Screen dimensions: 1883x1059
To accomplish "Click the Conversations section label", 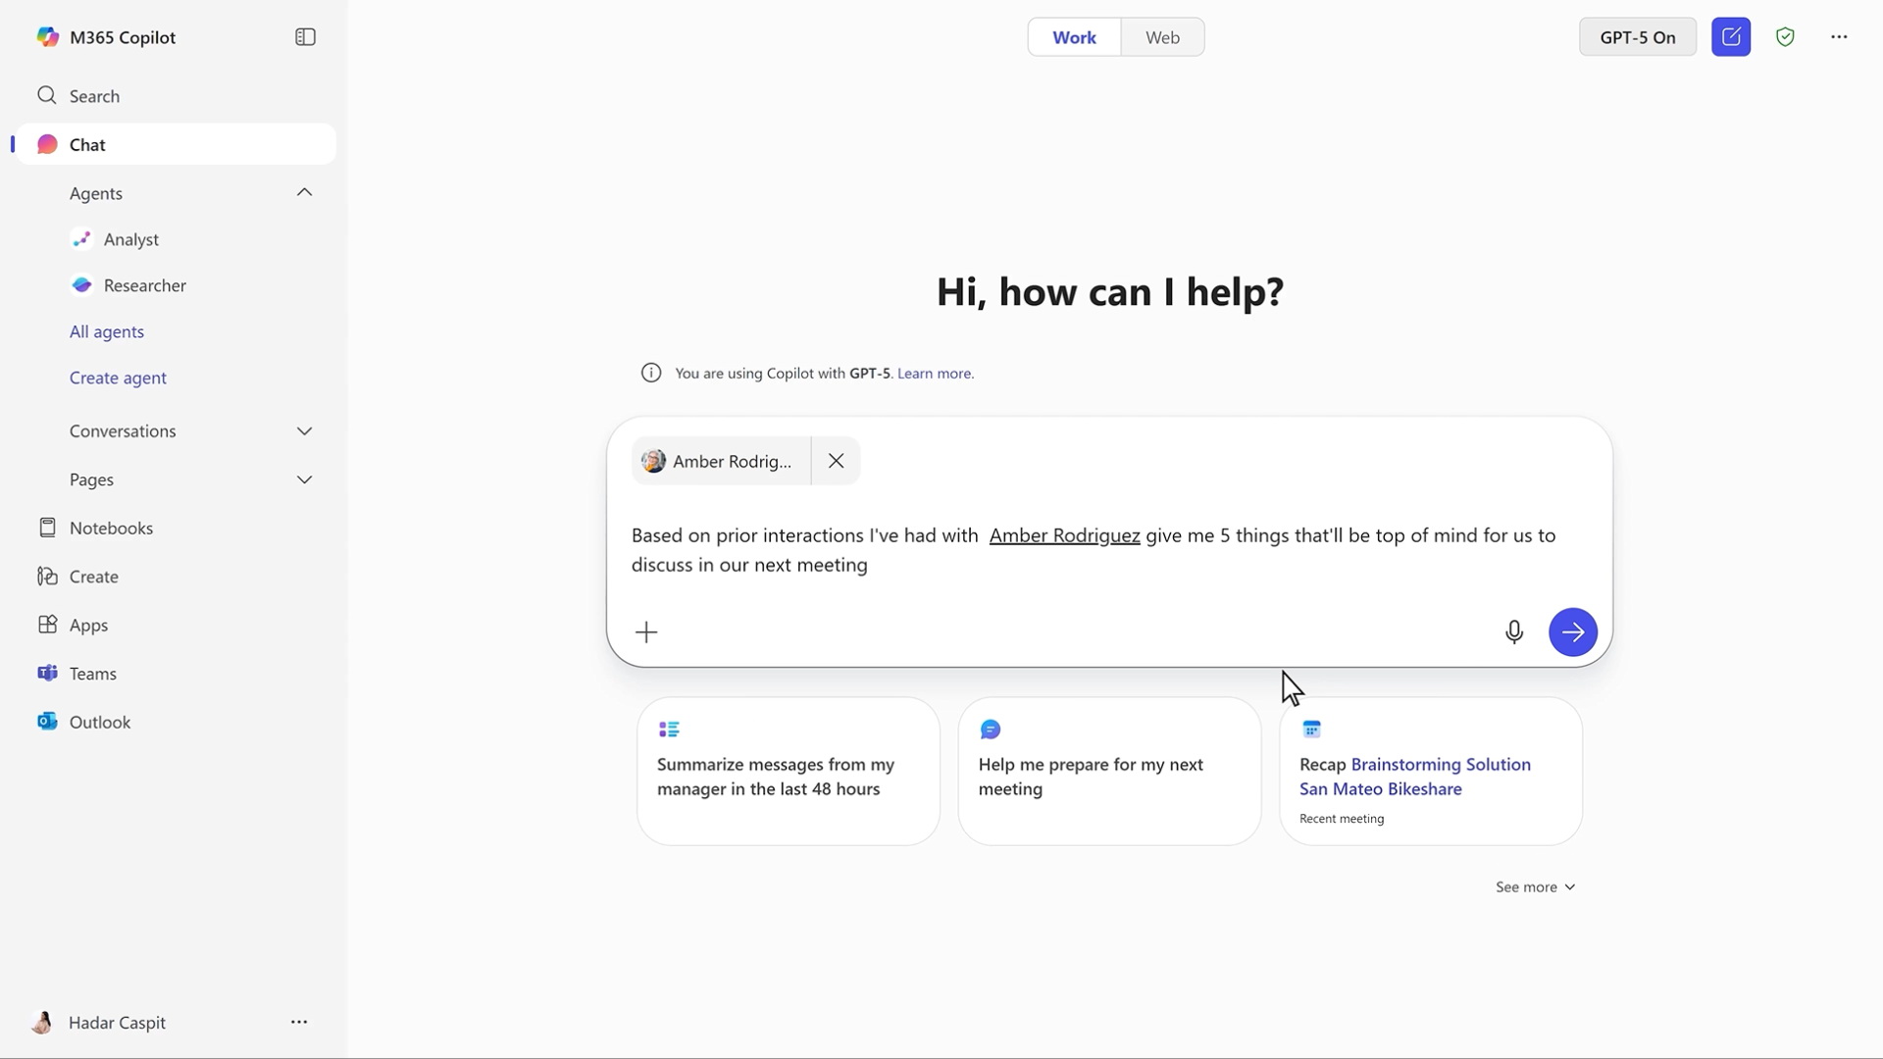I will click(x=123, y=431).
